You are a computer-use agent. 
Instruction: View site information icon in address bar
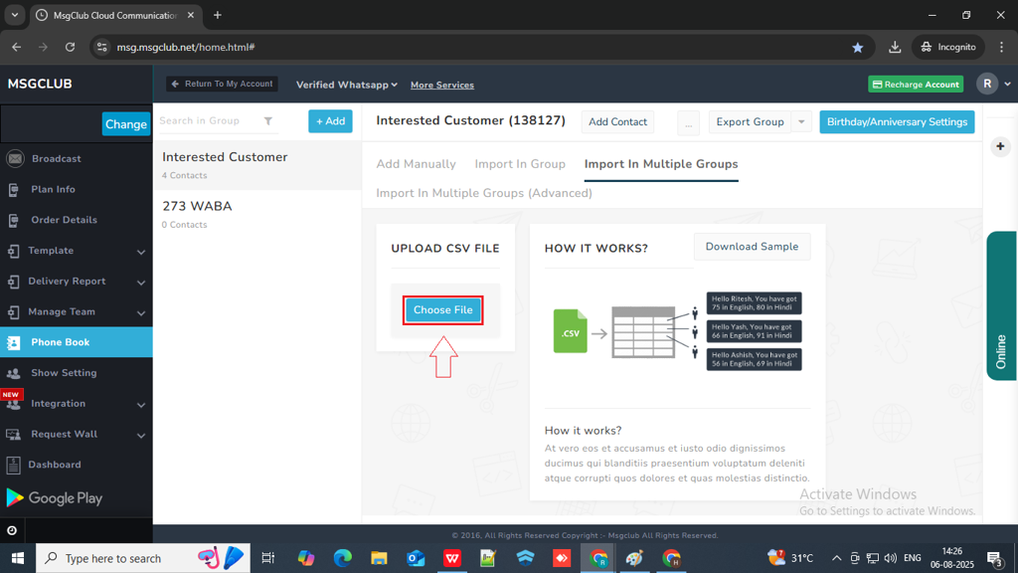tap(102, 47)
